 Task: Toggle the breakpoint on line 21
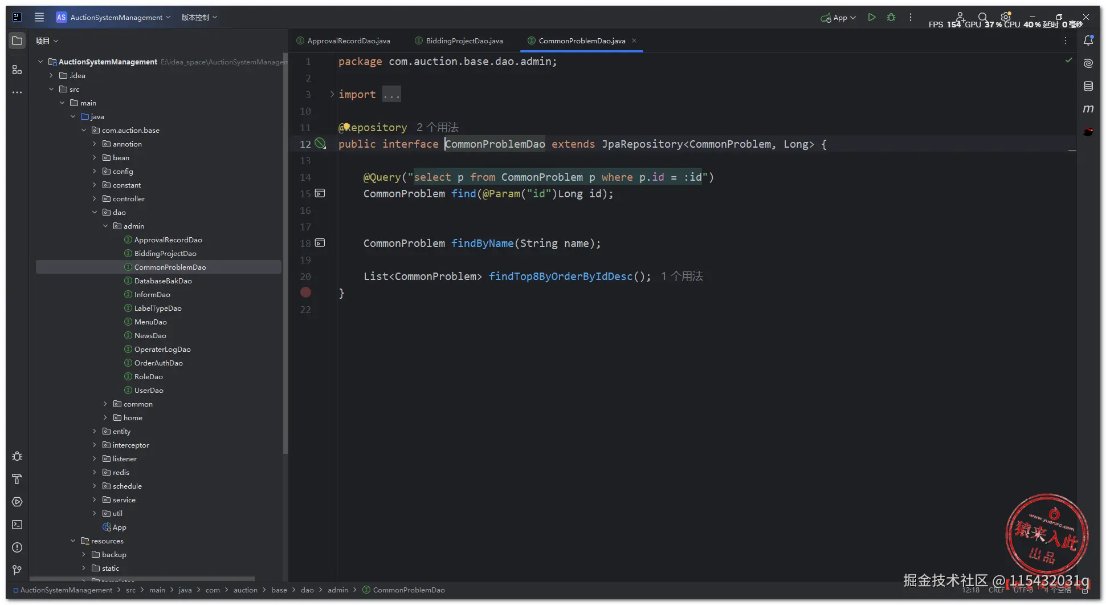(306, 293)
